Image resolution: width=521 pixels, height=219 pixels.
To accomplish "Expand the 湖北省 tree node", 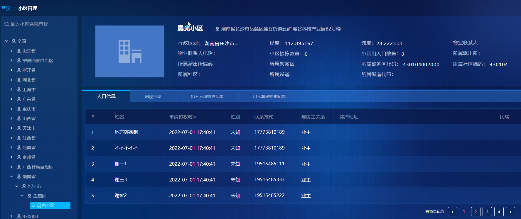I will click(11, 80).
